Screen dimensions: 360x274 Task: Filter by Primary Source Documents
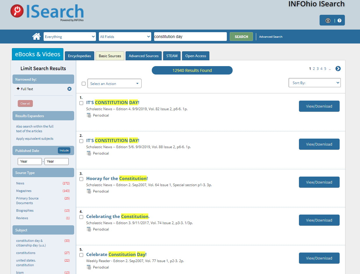(x=27, y=201)
